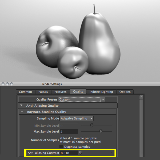Click the Render Settings scrollbar track
Viewport: 160px width, 160px height.
coord(141,128)
